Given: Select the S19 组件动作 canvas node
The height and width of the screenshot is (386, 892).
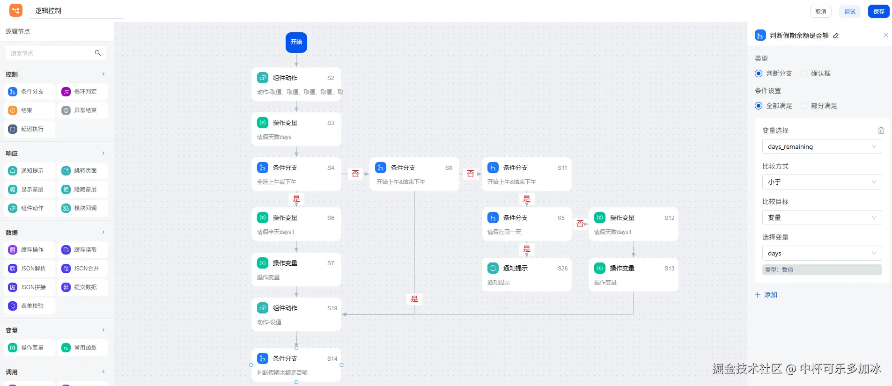Looking at the screenshot, I should point(296,314).
